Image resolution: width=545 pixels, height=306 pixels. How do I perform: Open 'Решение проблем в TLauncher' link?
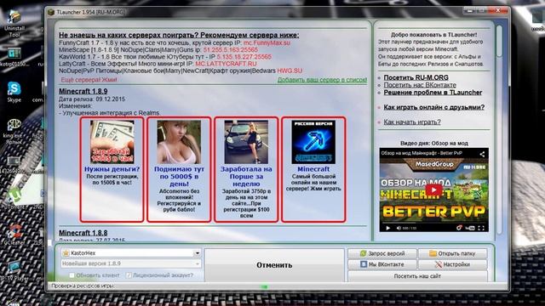tap(433, 93)
